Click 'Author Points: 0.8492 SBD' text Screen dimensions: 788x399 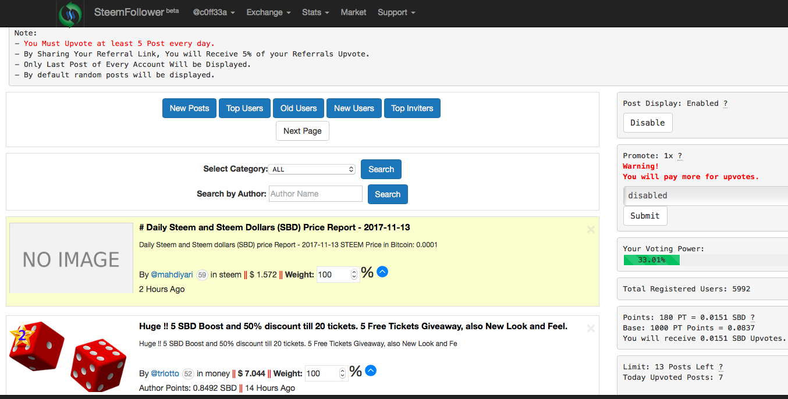pyautogui.click(x=188, y=388)
